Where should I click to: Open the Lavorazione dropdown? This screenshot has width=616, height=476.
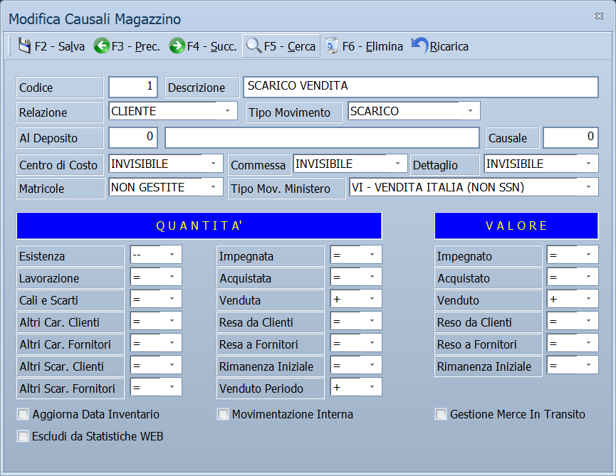pos(172,277)
